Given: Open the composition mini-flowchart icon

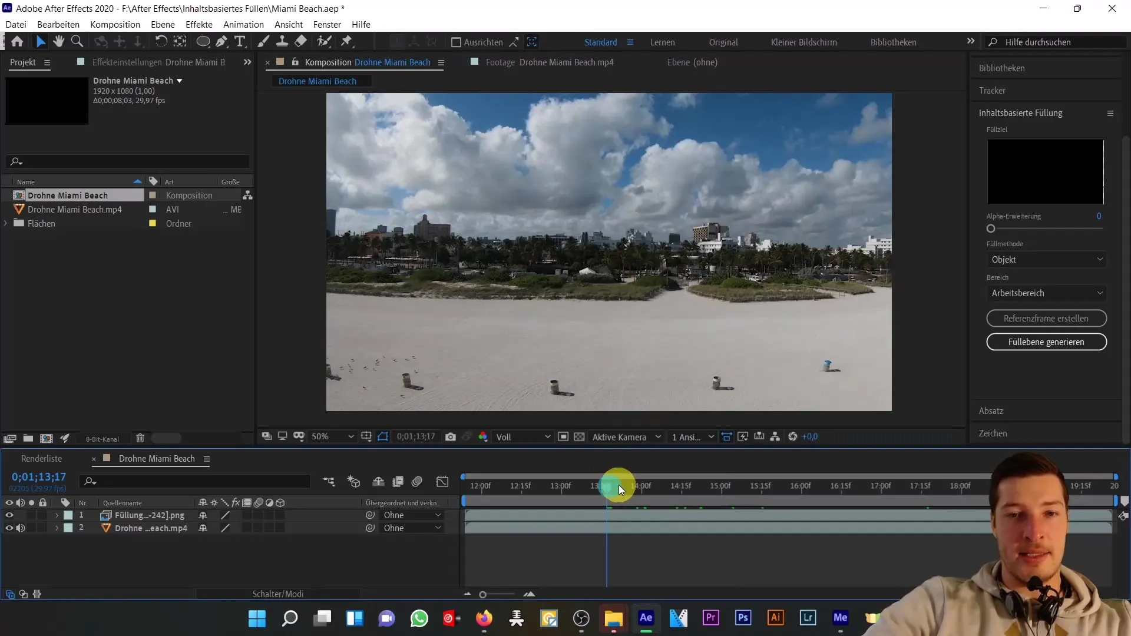Looking at the screenshot, I should tap(329, 482).
